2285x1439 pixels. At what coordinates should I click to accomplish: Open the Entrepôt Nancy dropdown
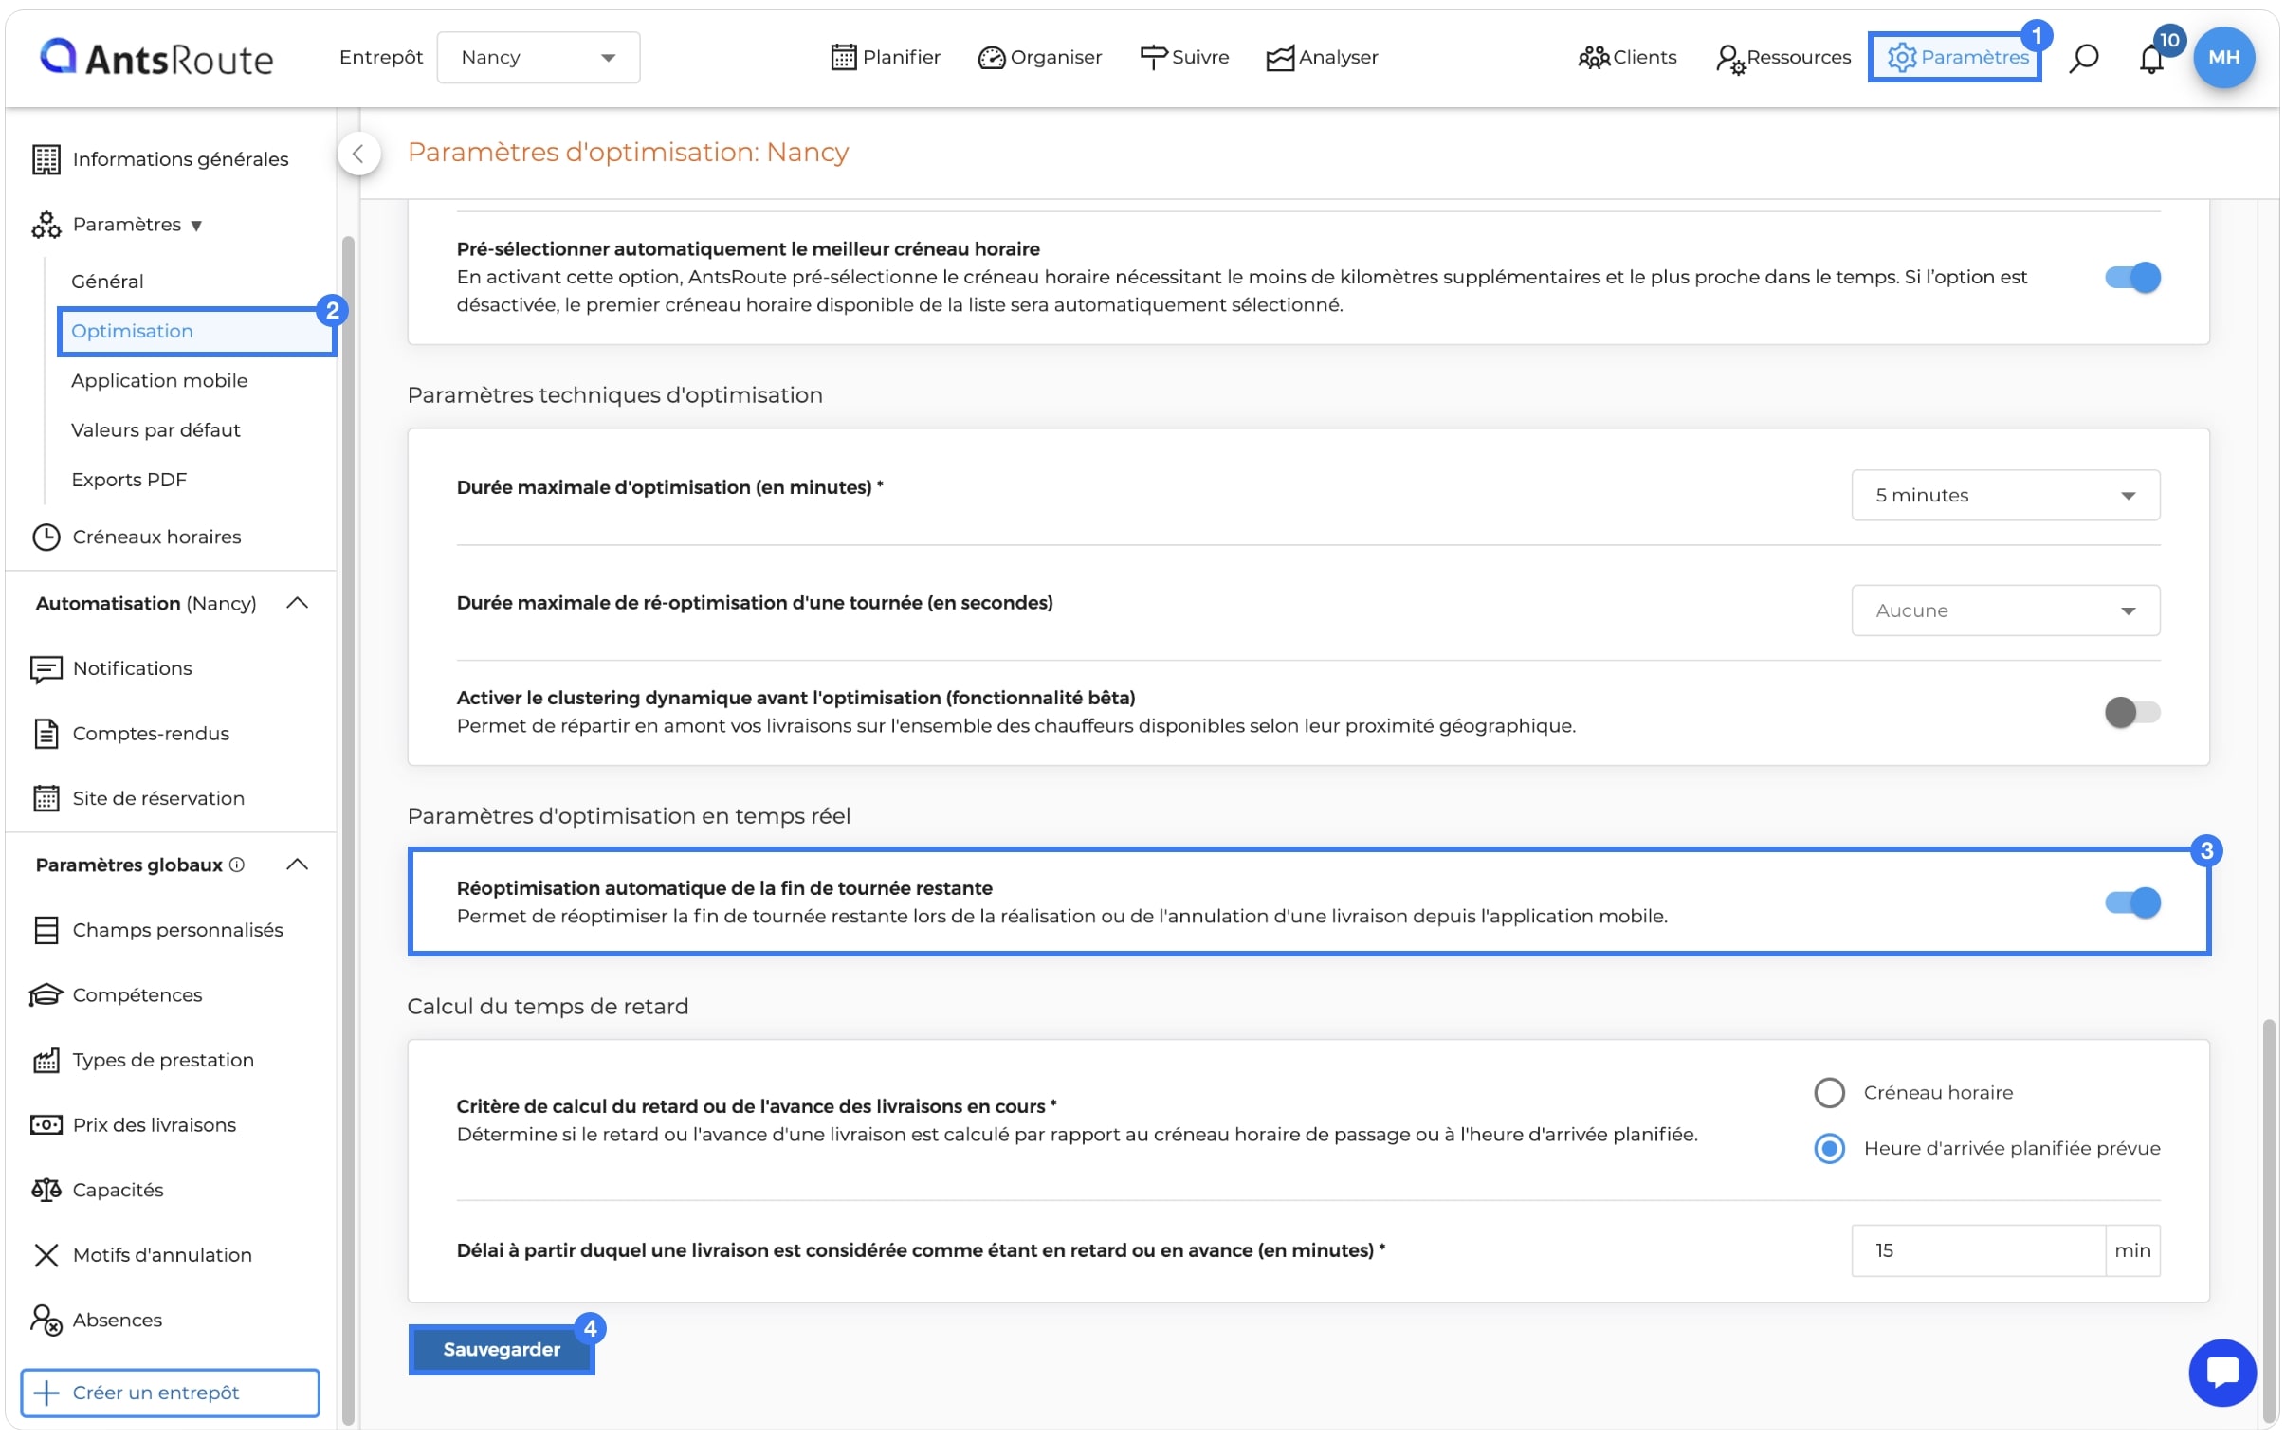tap(538, 58)
